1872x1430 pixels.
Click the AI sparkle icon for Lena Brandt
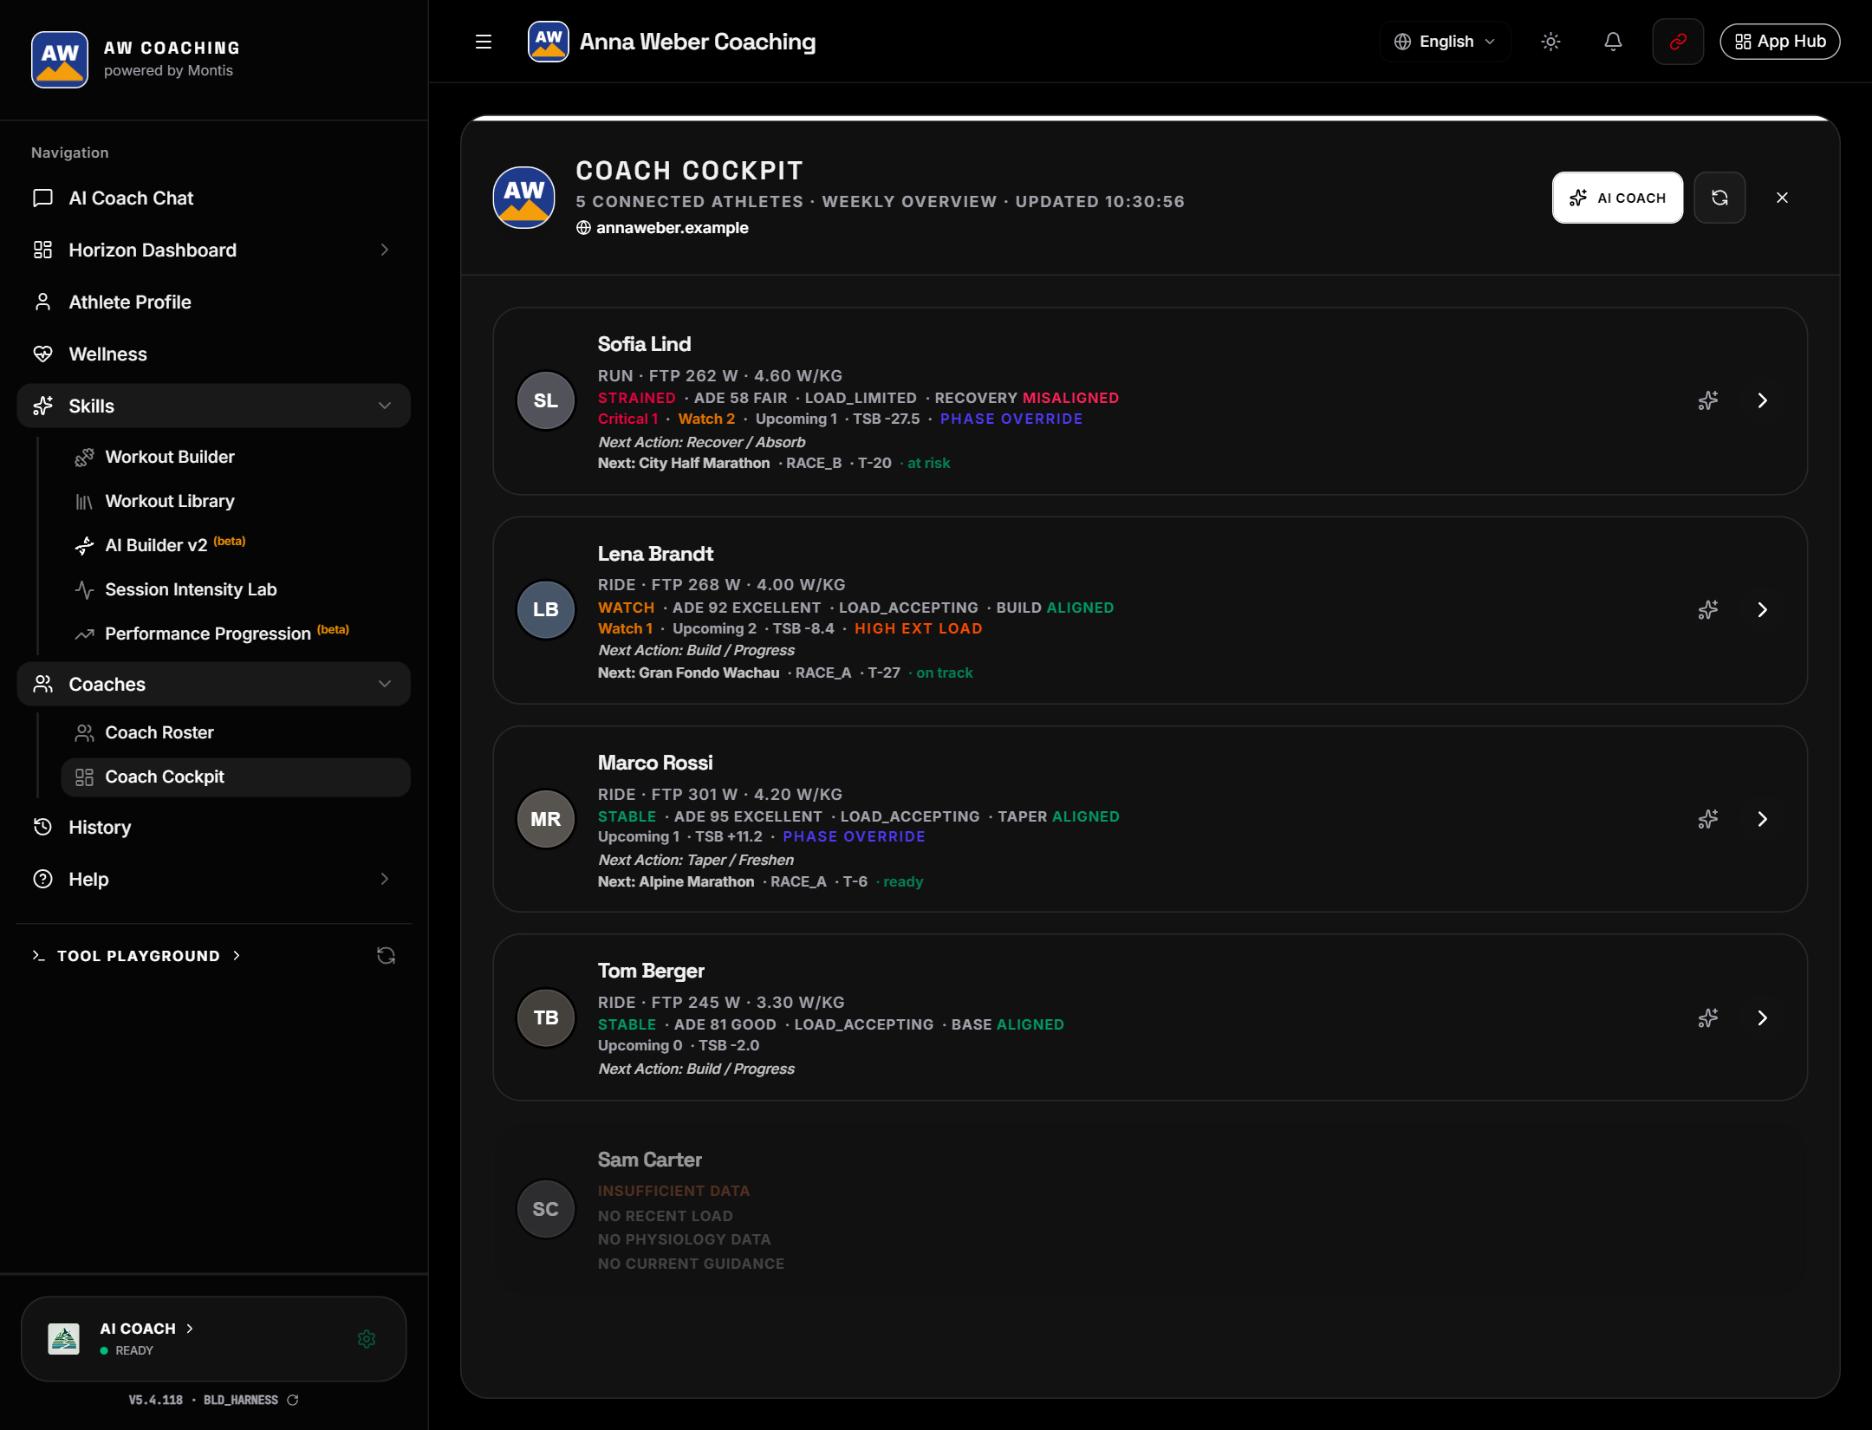(x=1707, y=610)
